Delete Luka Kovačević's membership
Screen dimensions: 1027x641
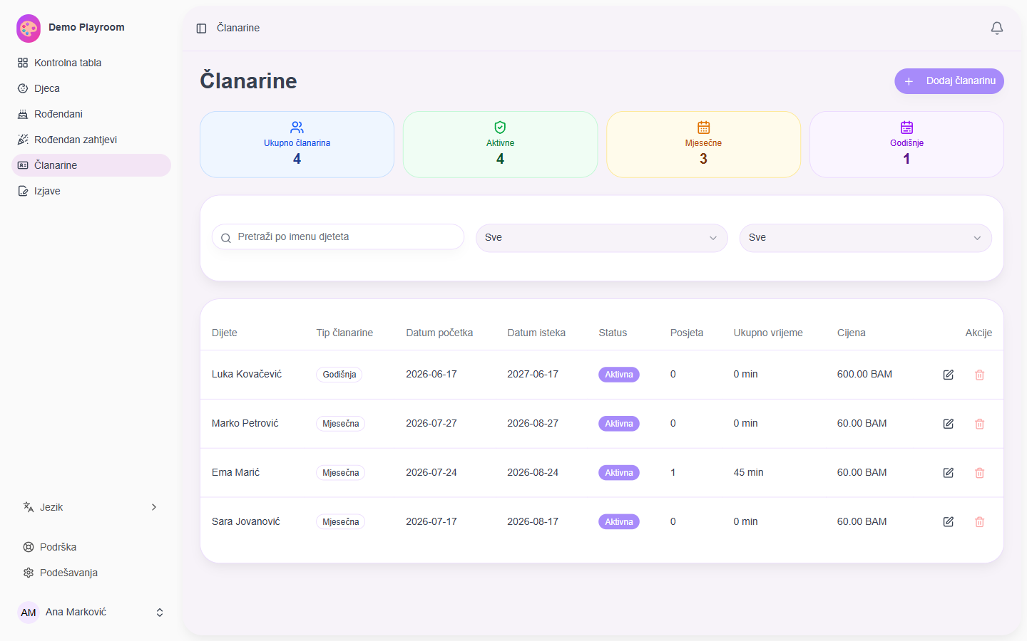coord(980,375)
